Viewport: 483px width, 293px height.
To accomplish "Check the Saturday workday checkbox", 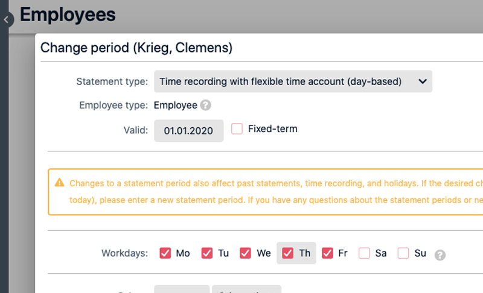I will click(x=364, y=253).
